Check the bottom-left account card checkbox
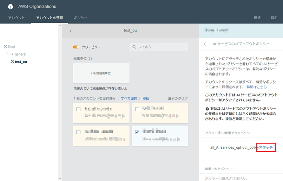283x181 pixels. (x=78, y=132)
